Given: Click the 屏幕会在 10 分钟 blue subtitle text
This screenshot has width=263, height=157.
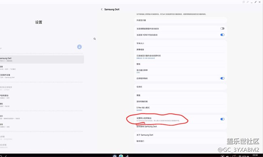Looking at the screenshot, I should [146, 58].
